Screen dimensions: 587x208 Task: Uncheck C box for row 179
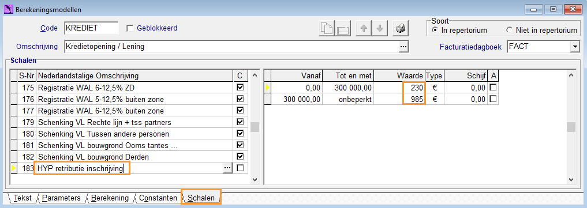(240, 122)
